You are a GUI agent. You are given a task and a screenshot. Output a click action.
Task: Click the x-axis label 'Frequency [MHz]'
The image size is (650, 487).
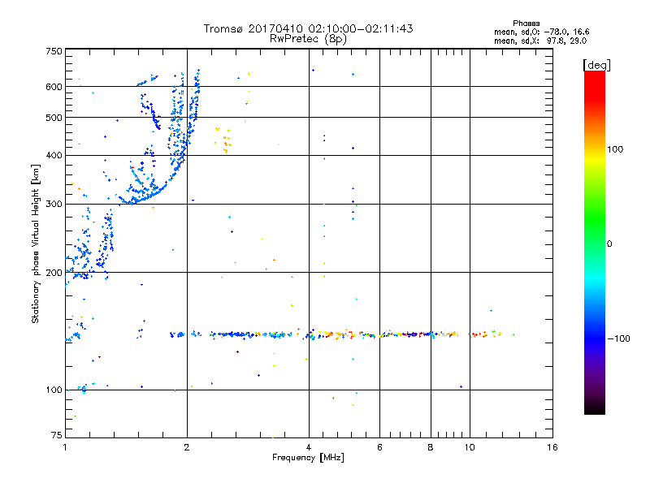[308, 458]
